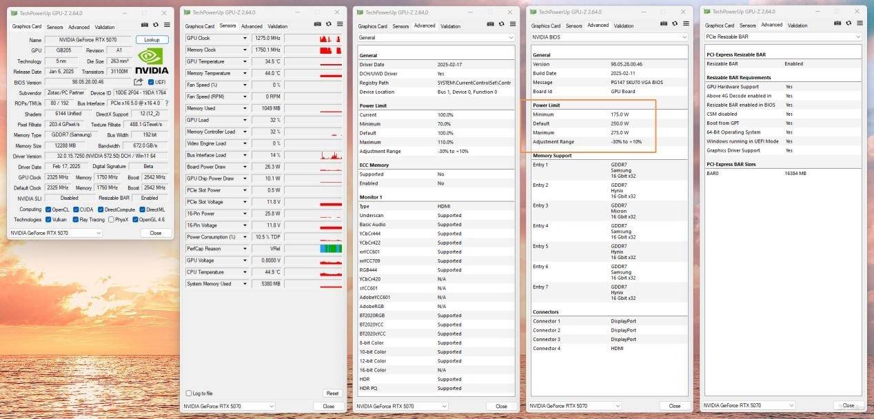Open the hamburger menu in the PCIe Resizable BAR window
The width and height of the screenshot is (874, 419).
pyautogui.click(x=860, y=23)
